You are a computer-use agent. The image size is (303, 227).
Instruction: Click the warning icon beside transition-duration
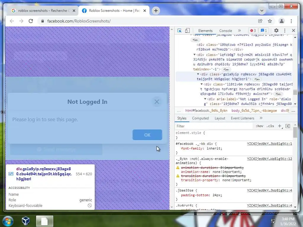point(178,176)
